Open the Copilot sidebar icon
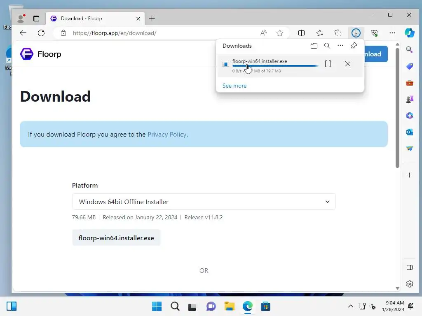 coord(409,33)
